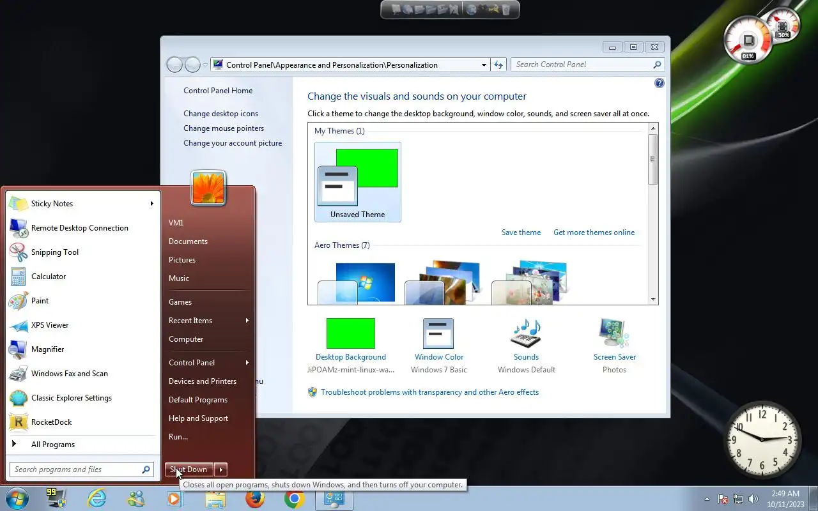This screenshot has height=511, width=818.
Task: Expand the Sticky Notes jump list arrow
Action: 152,204
